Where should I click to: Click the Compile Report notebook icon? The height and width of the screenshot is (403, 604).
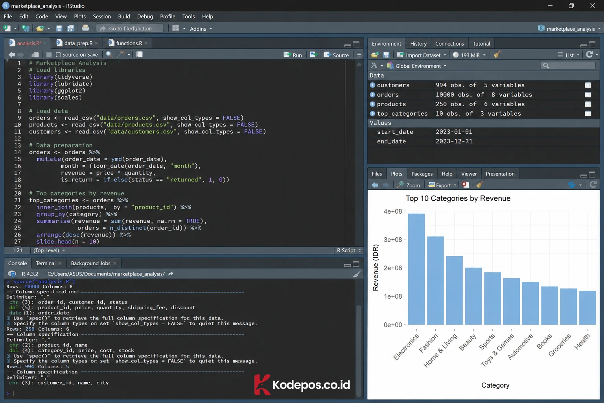pos(139,54)
